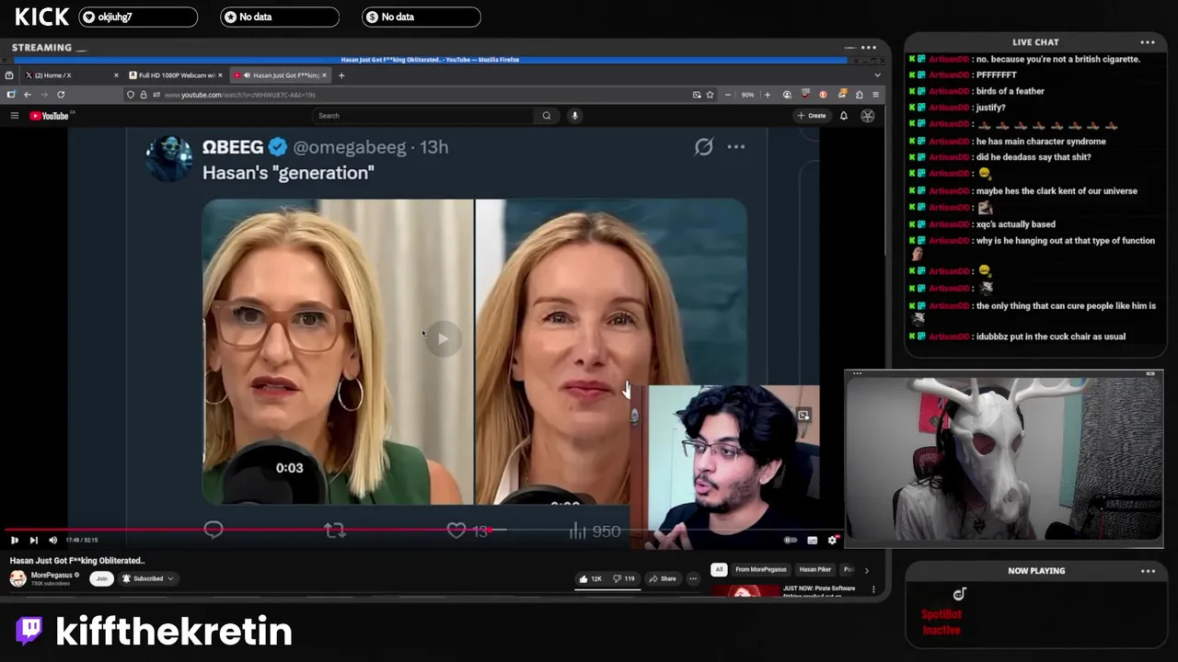Go to the YouTube home logo
Screen dimensions: 1178x662
51,116
